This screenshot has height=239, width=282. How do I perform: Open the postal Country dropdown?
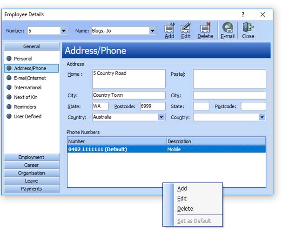pos(262,117)
